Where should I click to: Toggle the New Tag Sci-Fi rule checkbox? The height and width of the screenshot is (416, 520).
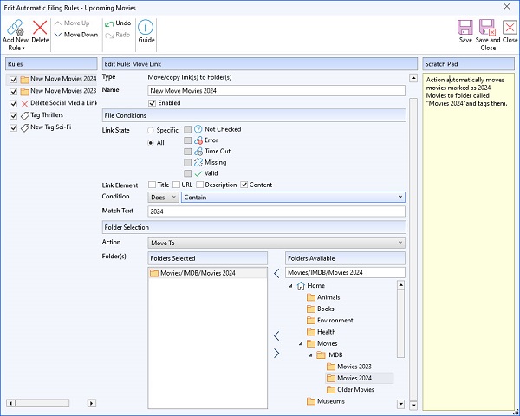13,127
